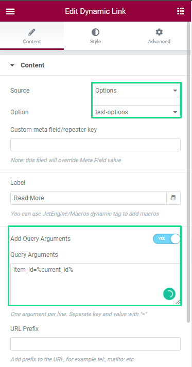This screenshot has height=367, width=192.
Task: Open the Option dropdown showing test-options
Action: click(x=136, y=112)
